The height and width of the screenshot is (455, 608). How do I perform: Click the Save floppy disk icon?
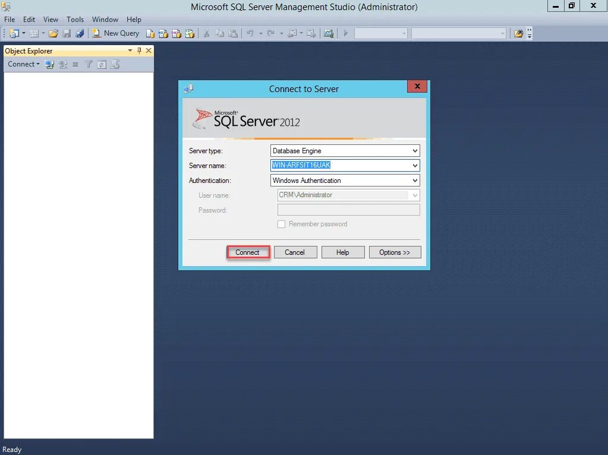tap(67, 33)
